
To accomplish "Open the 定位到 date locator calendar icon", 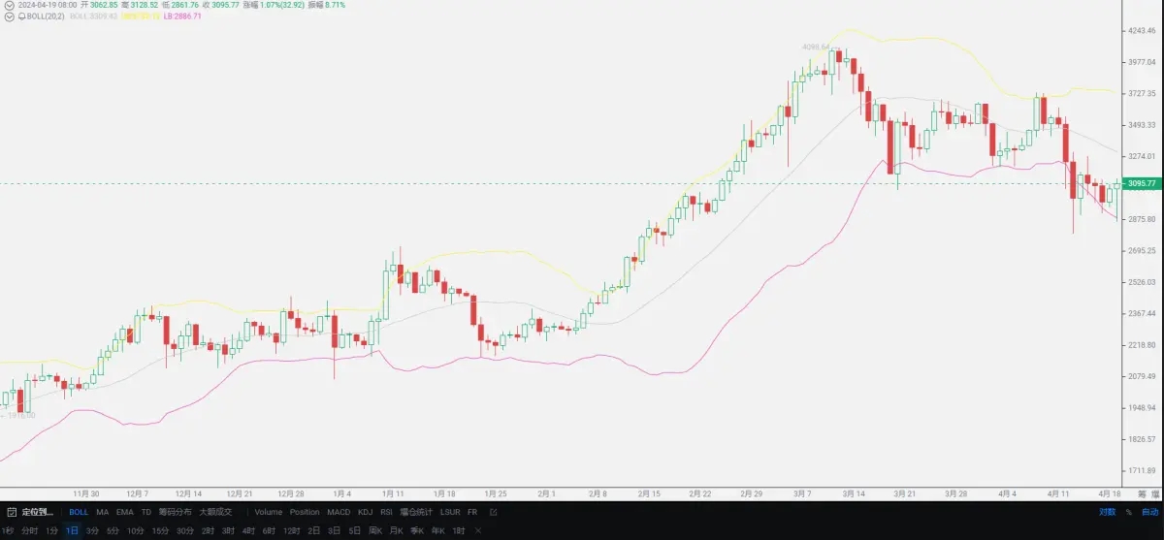I will (x=13, y=512).
